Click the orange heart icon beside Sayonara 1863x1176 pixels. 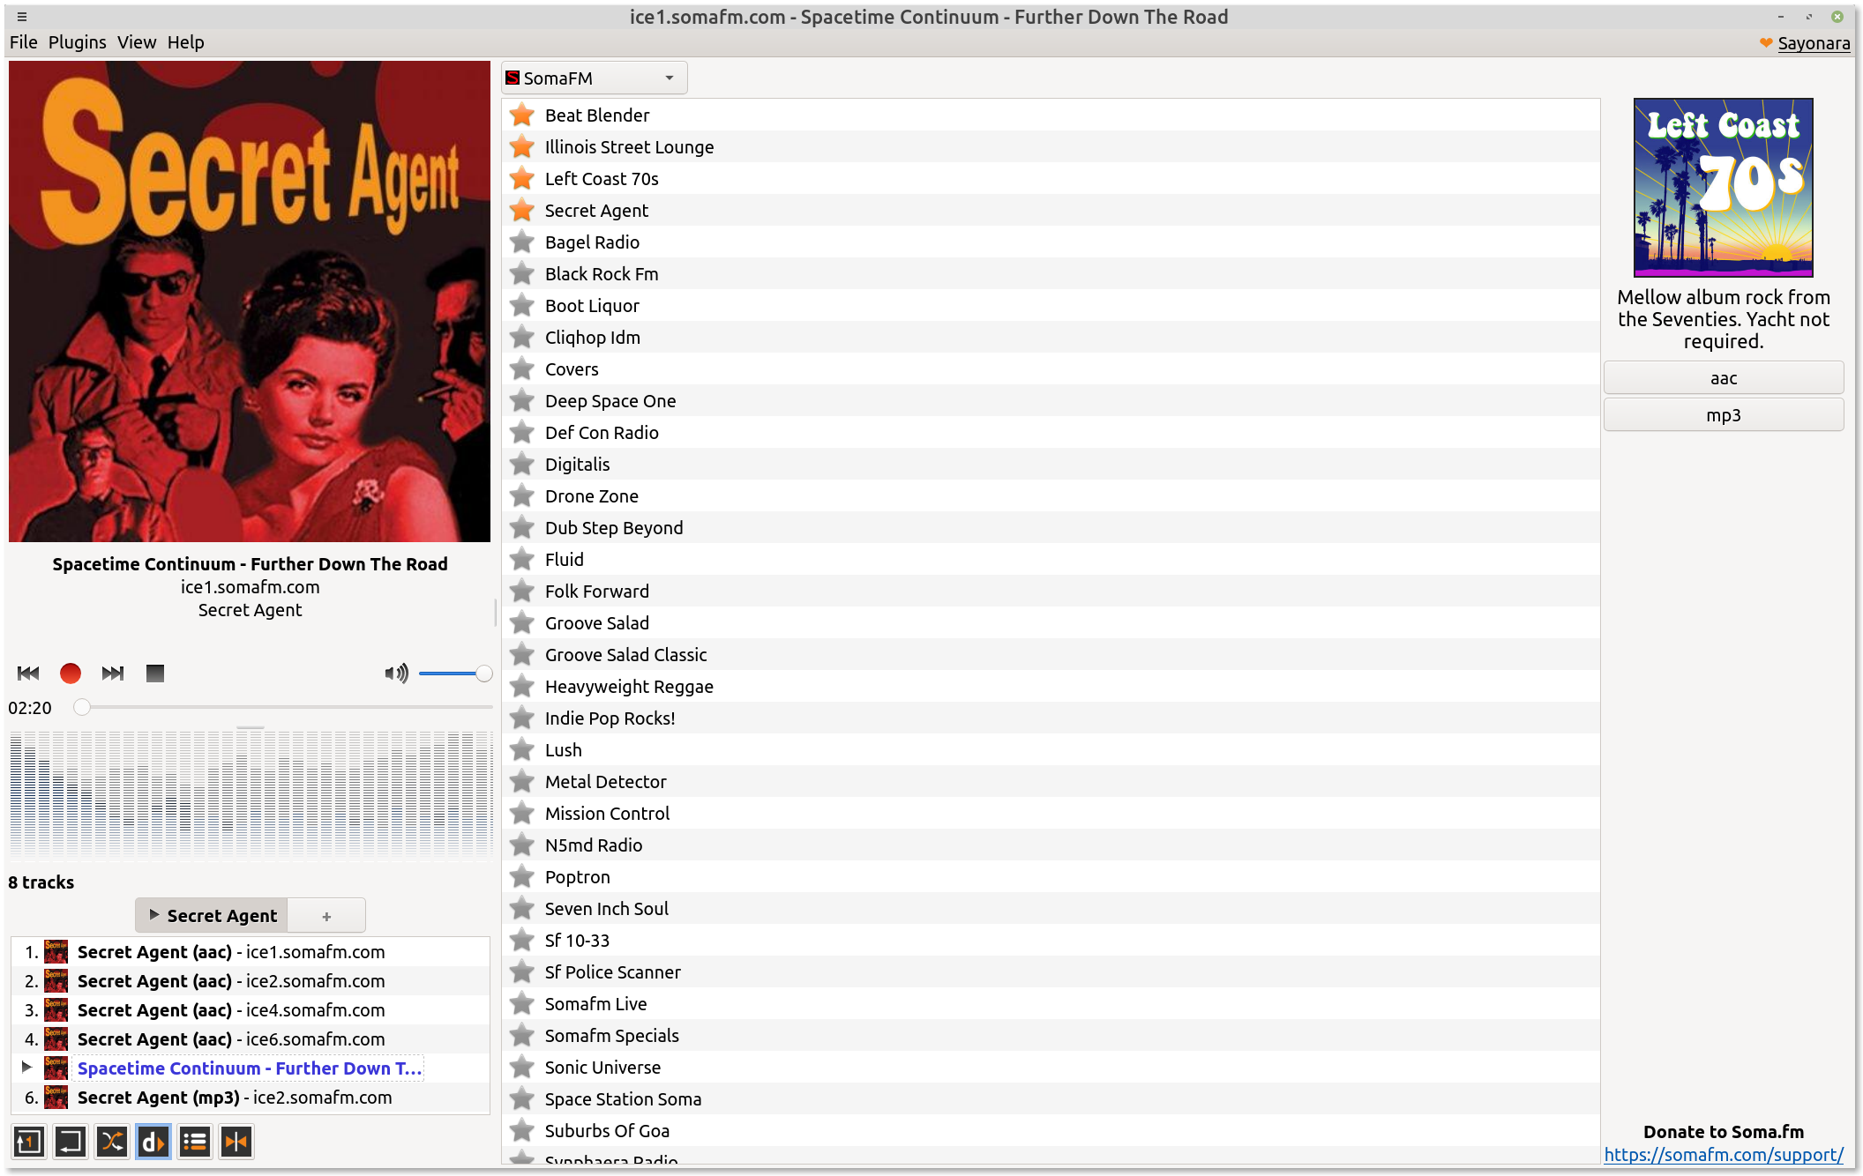[1766, 42]
